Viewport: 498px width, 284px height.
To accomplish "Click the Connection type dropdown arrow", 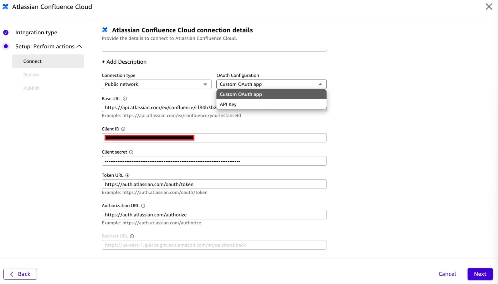I will (x=205, y=84).
